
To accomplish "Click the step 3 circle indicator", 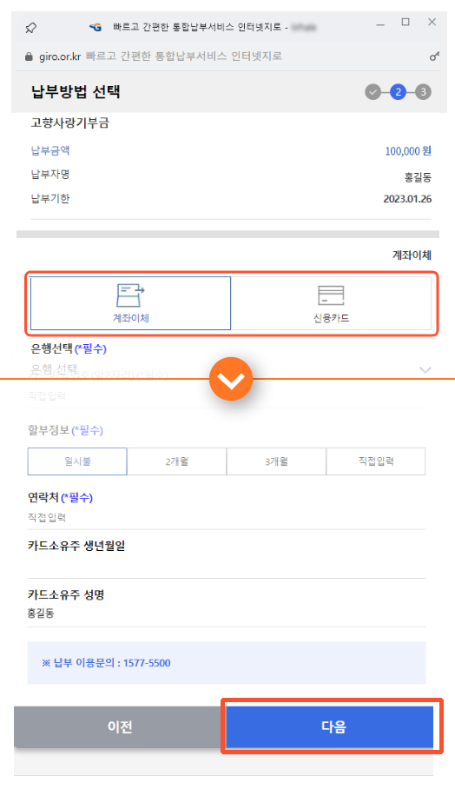I will click(423, 92).
